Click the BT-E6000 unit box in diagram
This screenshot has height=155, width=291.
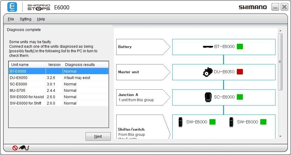[224, 47]
